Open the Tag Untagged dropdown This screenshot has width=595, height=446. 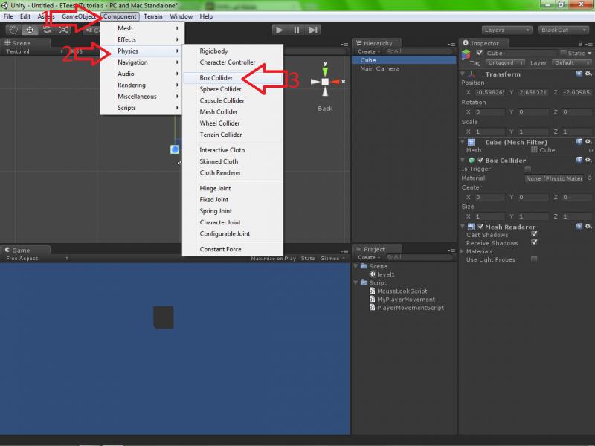coord(505,63)
